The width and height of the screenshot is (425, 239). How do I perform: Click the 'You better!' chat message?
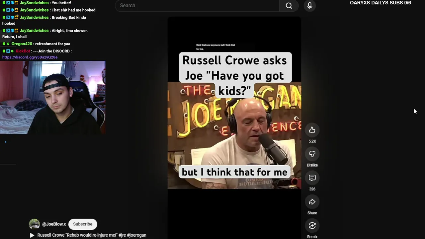tap(61, 3)
